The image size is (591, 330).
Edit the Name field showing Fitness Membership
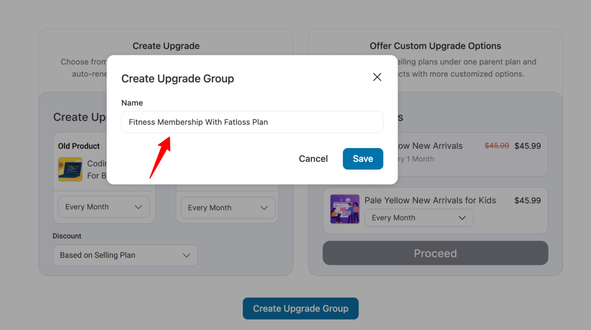coord(252,122)
